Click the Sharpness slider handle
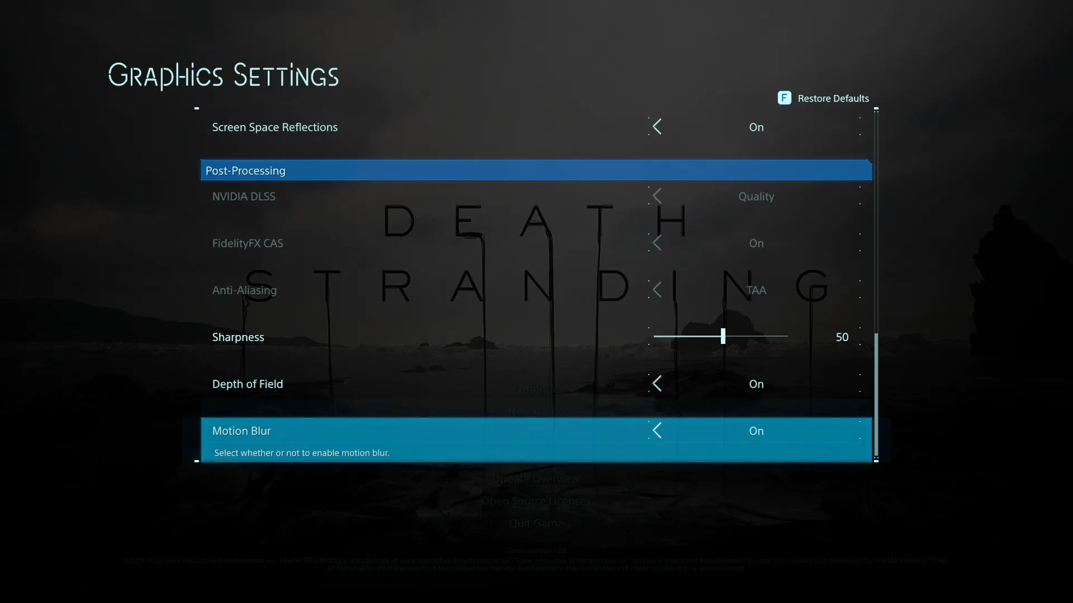 [723, 336]
